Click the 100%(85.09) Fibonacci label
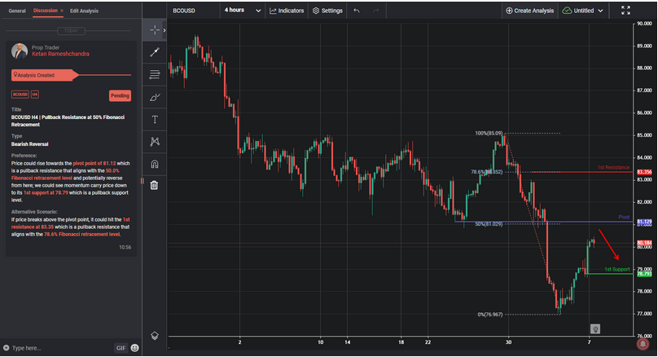 point(489,133)
